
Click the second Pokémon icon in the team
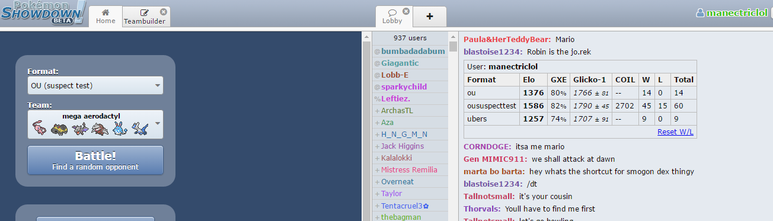coord(59,128)
